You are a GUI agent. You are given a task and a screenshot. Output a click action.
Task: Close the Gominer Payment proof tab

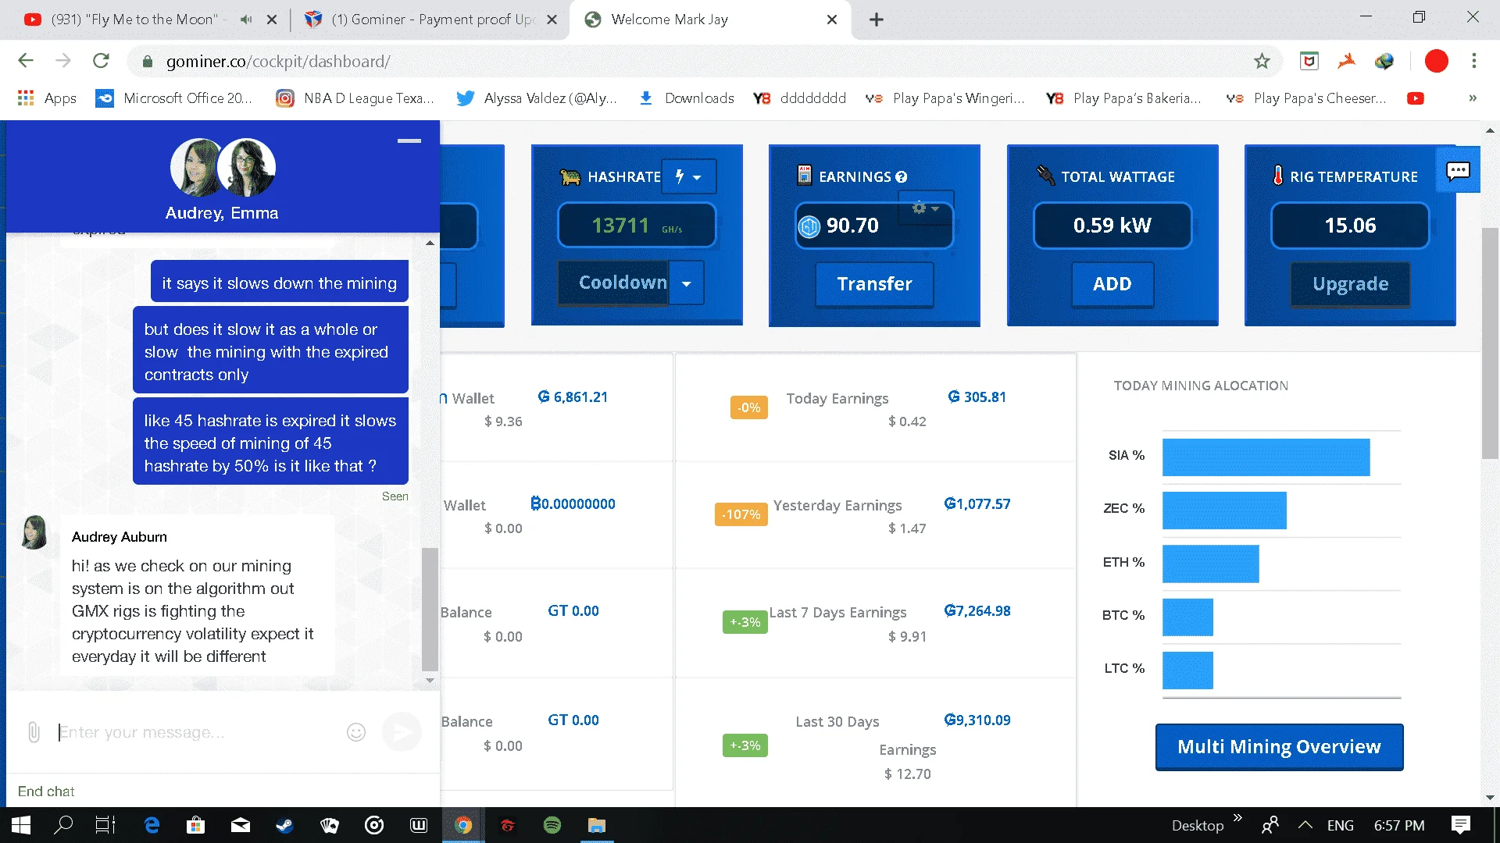pyautogui.click(x=552, y=20)
